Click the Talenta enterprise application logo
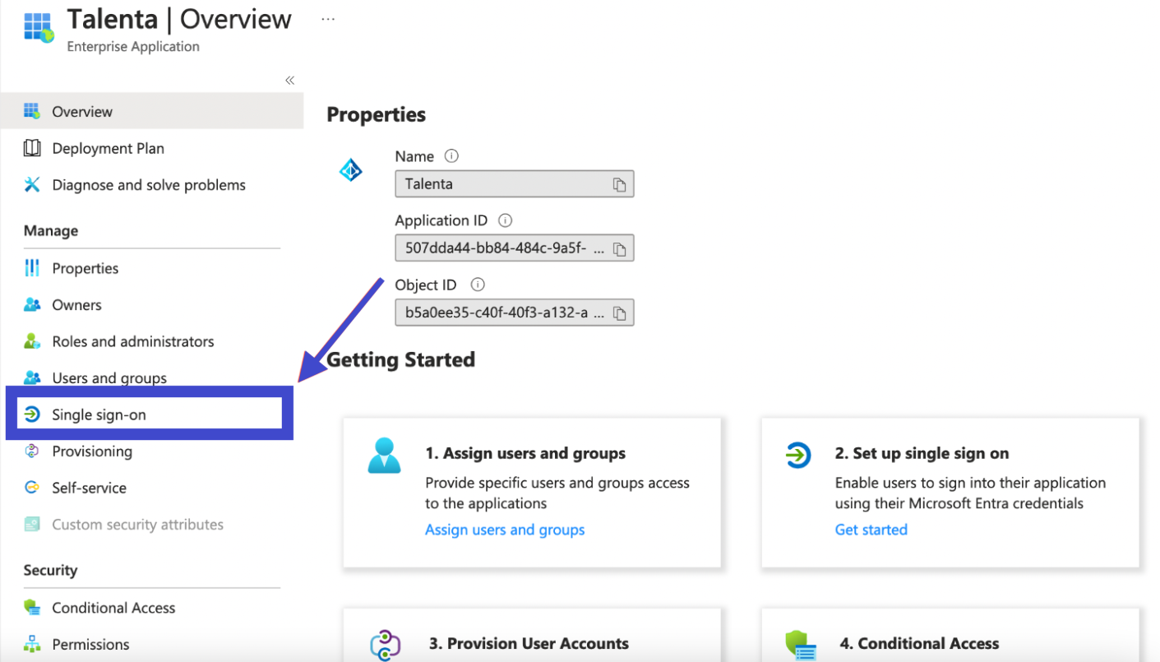1160x662 pixels. click(38, 28)
